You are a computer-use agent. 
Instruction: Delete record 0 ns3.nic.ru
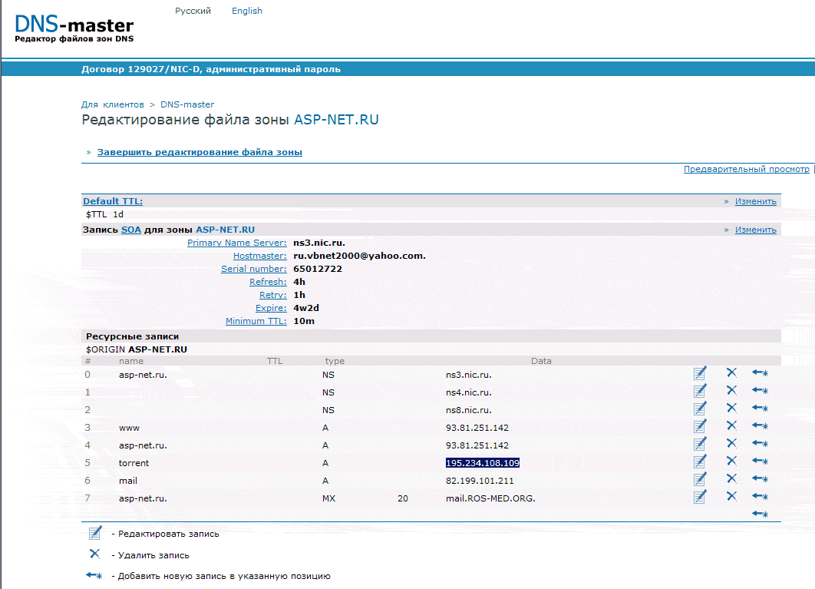pyautogui.click(x=731, y=372)
